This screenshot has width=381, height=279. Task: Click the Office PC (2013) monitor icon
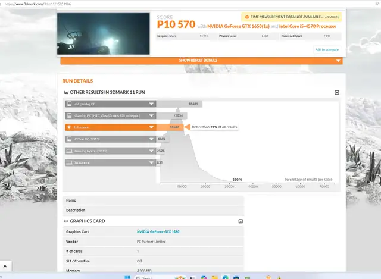pyautogui.click(x=69, y=139)
